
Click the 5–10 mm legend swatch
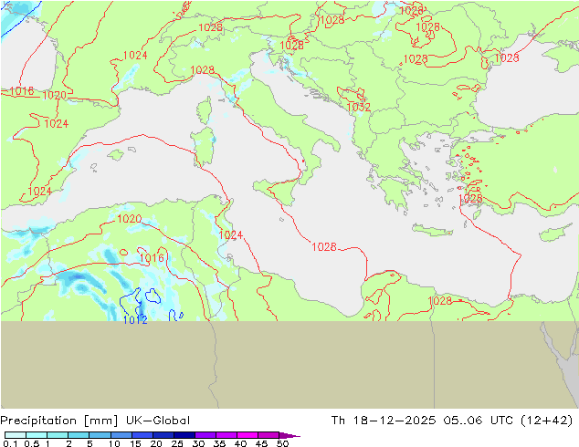click(x=100, y=435)
